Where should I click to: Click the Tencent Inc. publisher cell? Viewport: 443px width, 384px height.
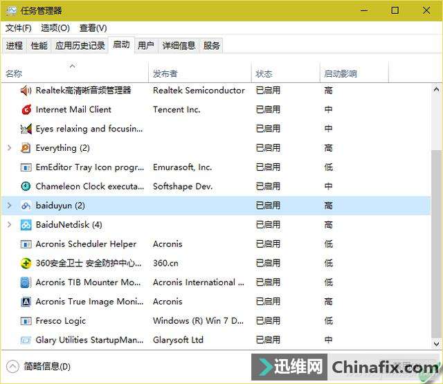pyautogui.click(x=177, y=109)
